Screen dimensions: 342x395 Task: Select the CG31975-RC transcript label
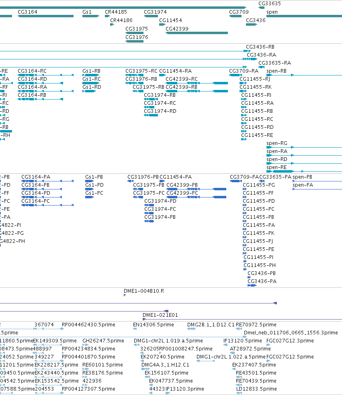tap(141, 71)
